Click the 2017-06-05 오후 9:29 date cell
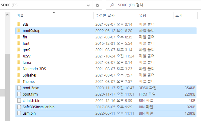Screen dimensions: 201x121 pyautogui.click(x=114, y=107)
